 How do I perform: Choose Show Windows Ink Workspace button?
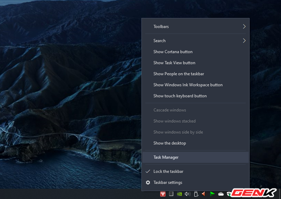pos(188,85)
